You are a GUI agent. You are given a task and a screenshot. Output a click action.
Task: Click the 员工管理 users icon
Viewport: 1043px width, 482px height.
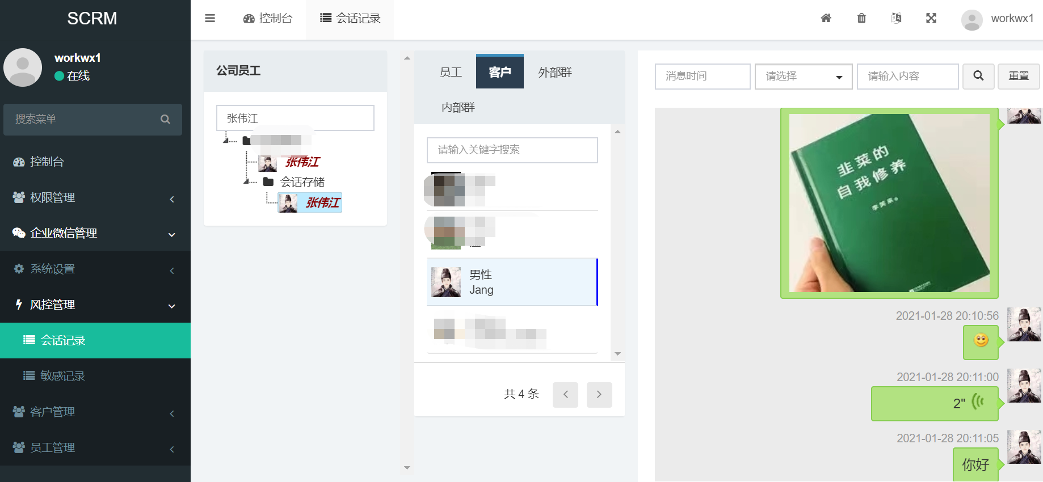(x=19, y=447)
